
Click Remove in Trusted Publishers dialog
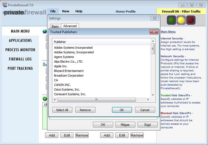click(85, 110)
